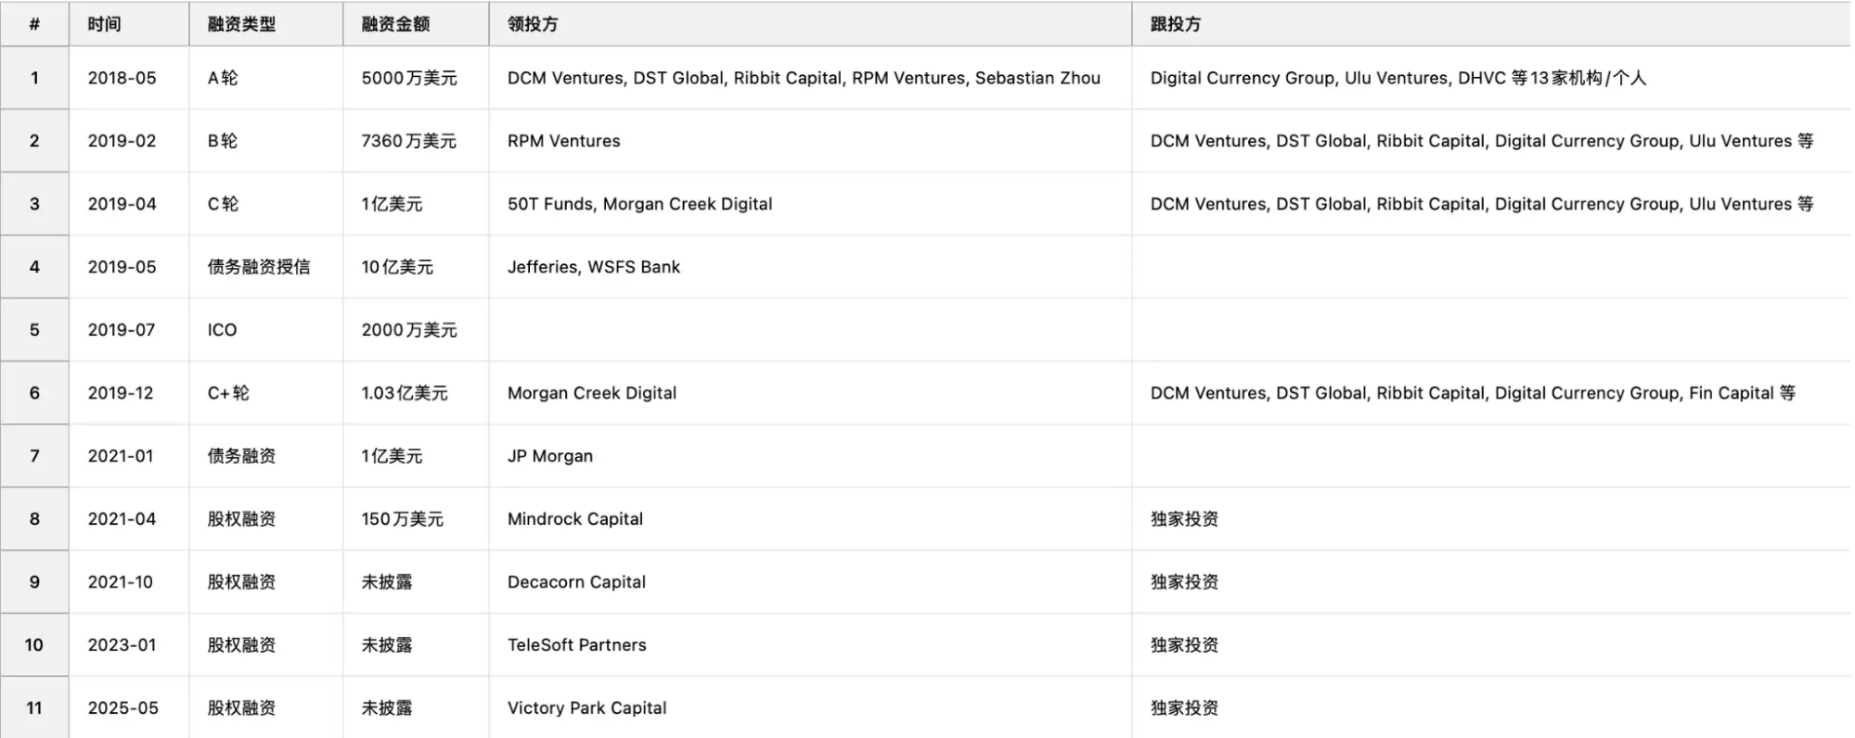Select the lead investors cell with Sebastian Zhou

(810, 78)
